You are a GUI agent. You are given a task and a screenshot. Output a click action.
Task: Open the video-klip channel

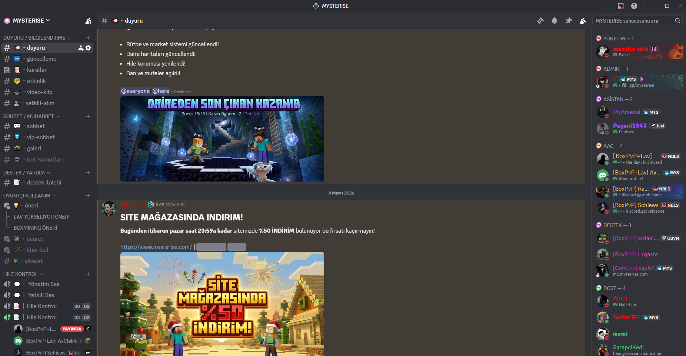tap(48, 92)
